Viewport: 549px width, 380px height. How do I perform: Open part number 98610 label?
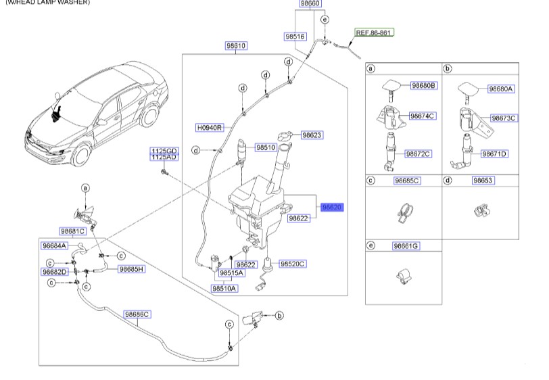[236, 46]
